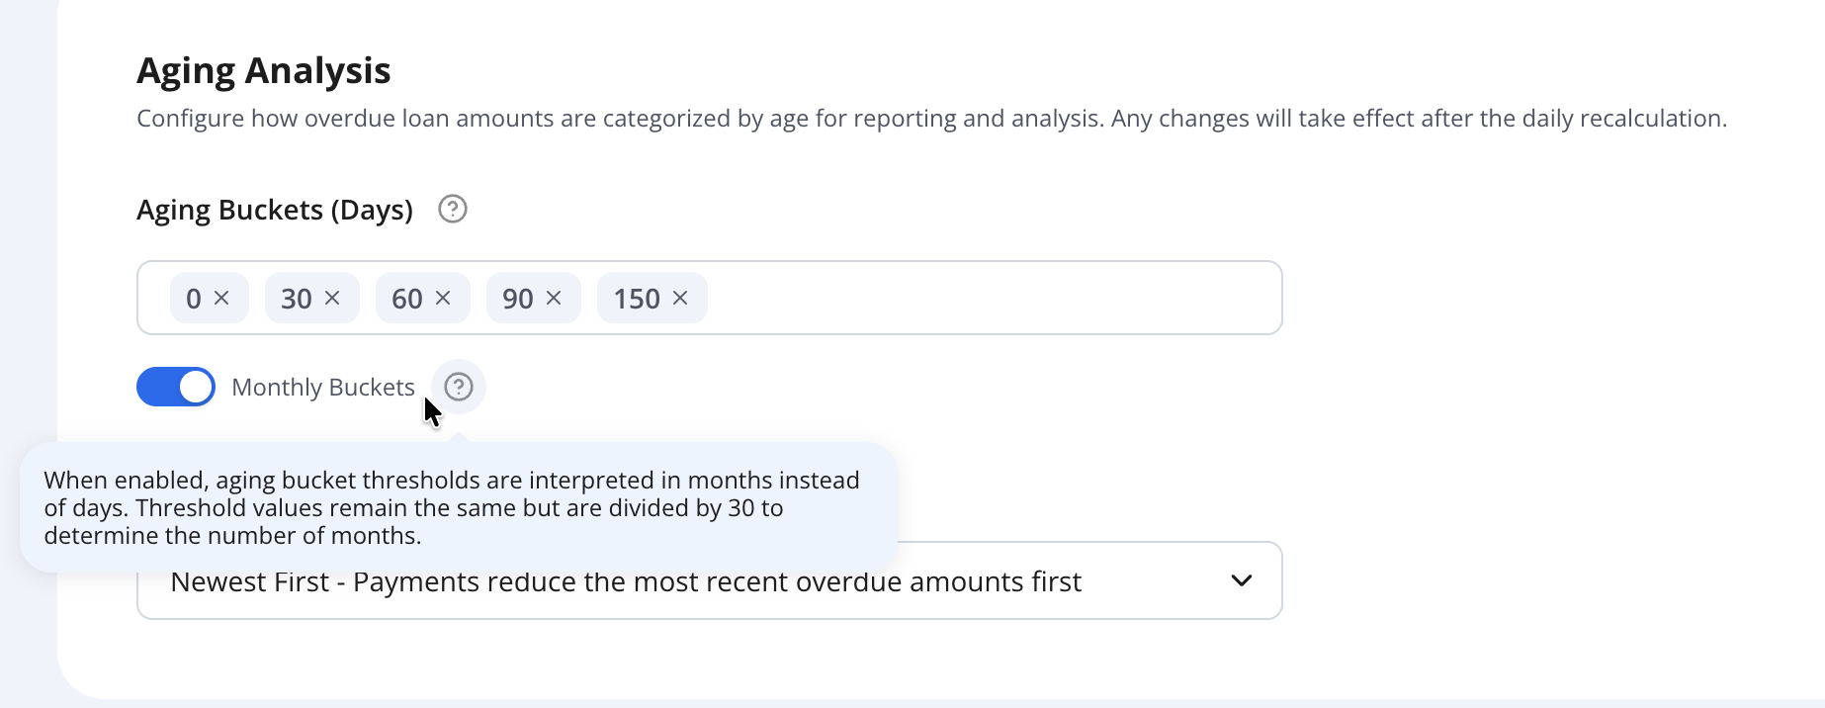Remove the 60 bucket tag
The image size is (1825, 708).
[443, 298]
